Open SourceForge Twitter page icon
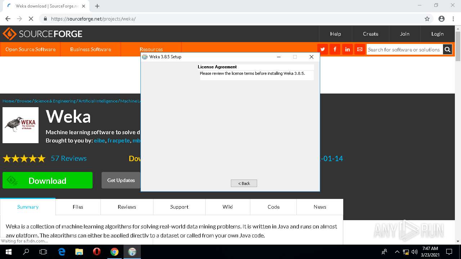Image resolution: width=461 pixels, height=259 pixels. 323,49
